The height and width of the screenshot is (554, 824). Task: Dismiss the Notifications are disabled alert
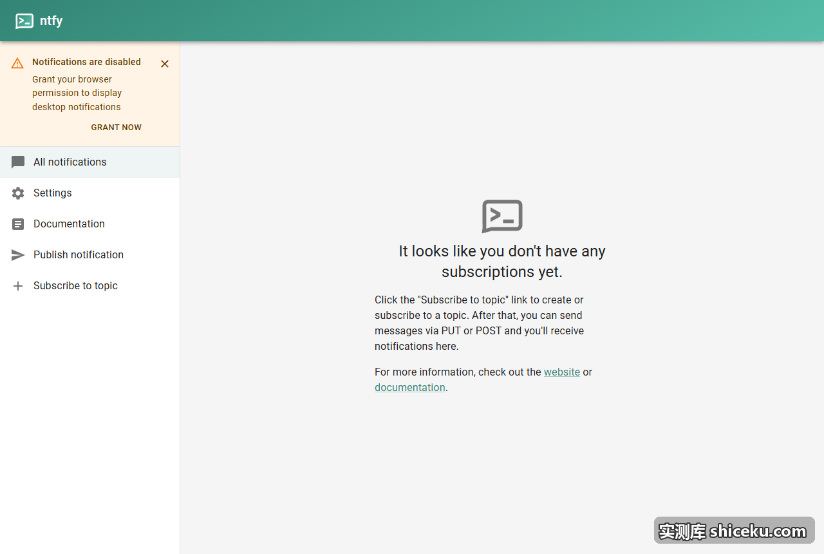(165, 64)
